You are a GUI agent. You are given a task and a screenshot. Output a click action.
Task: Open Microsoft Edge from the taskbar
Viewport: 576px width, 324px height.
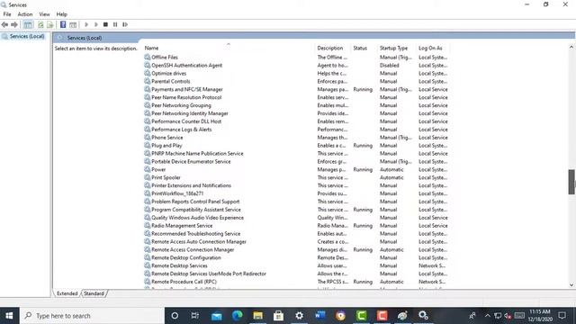coord(237,316)
